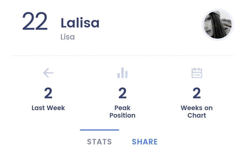245x155 pixels.
Task: Click the Peak Position value 2
Action: (x=122, y=93)
